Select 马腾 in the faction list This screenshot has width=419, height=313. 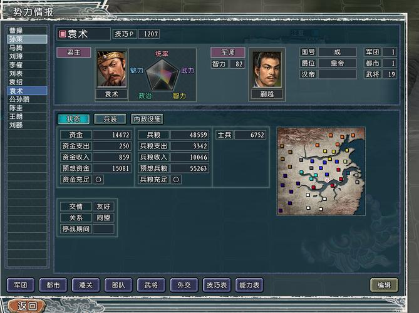28,48
